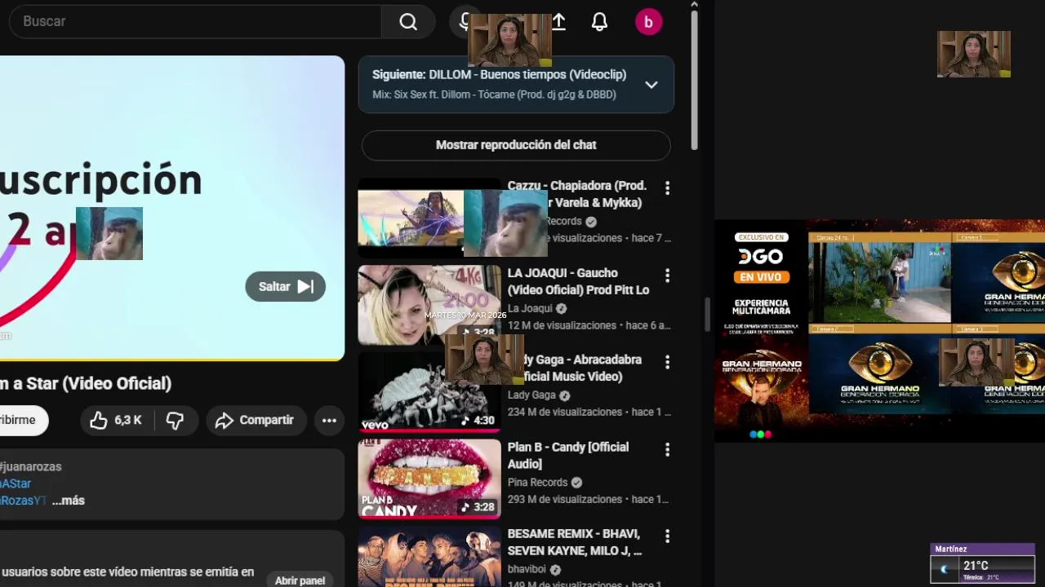
Task: Open options menu for Cazzu - Chapiadora
Action: pyautogui.click(x=667, y=188)
